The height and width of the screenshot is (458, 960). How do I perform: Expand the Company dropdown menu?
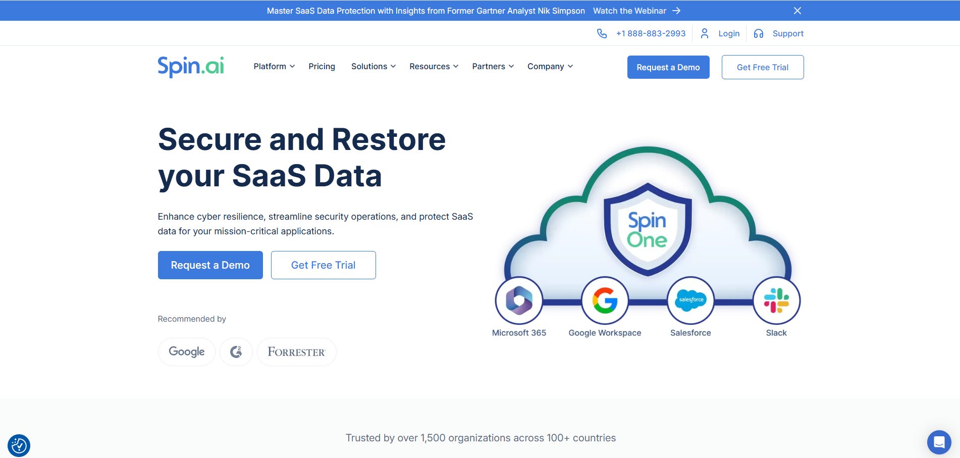[x=550, y=67]
